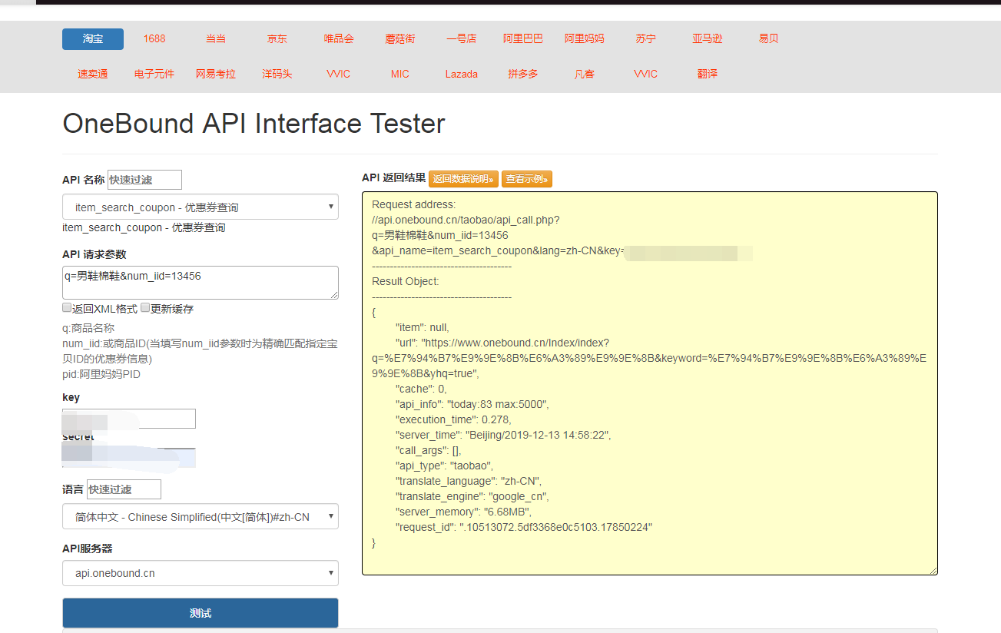Open the 凡客 tab
This screenshot has height=633, width=1001.
coord(585,74)
